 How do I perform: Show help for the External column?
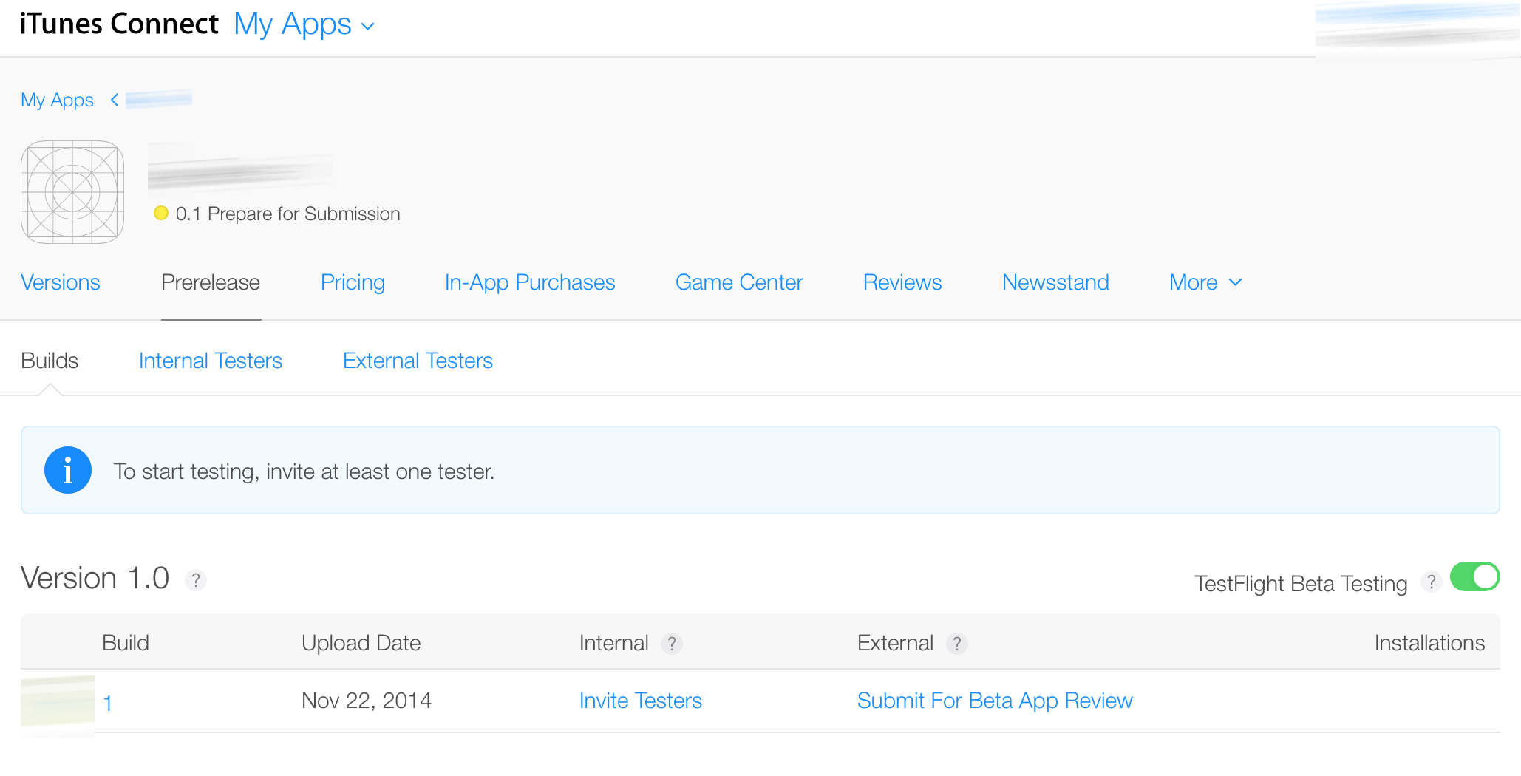coord(957,644)
